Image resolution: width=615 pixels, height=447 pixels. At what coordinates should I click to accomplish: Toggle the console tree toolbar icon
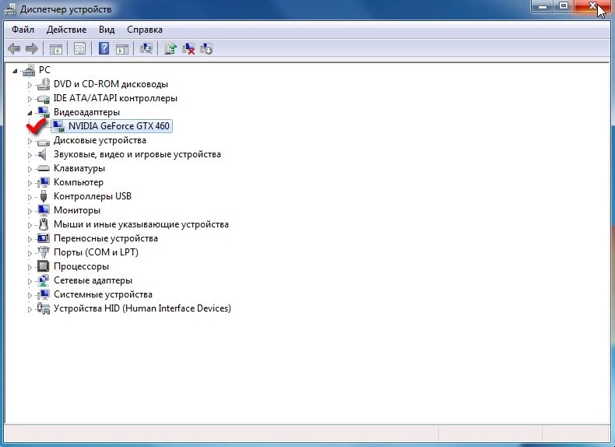tap(56, 49)
